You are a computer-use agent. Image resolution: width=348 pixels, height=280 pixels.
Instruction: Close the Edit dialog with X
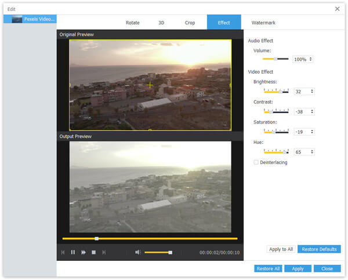[x=337, y=9]
